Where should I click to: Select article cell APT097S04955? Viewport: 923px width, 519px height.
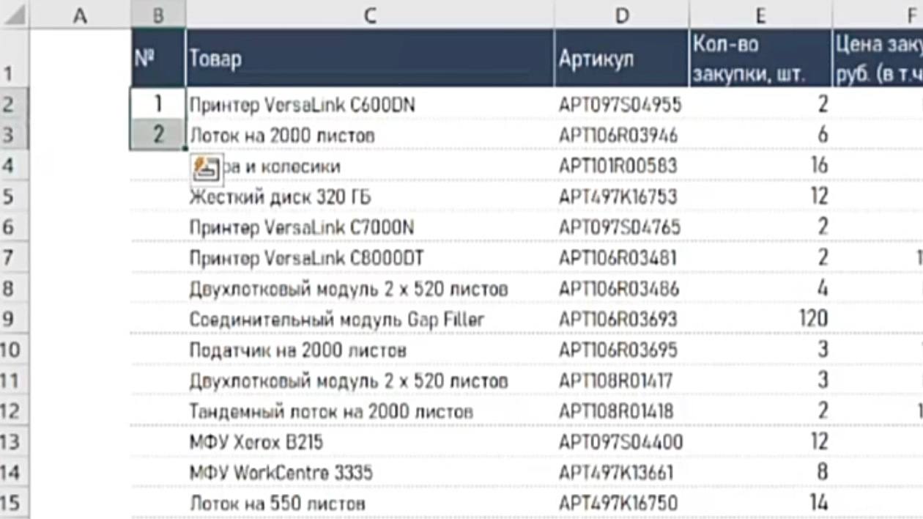coord(622,104)
